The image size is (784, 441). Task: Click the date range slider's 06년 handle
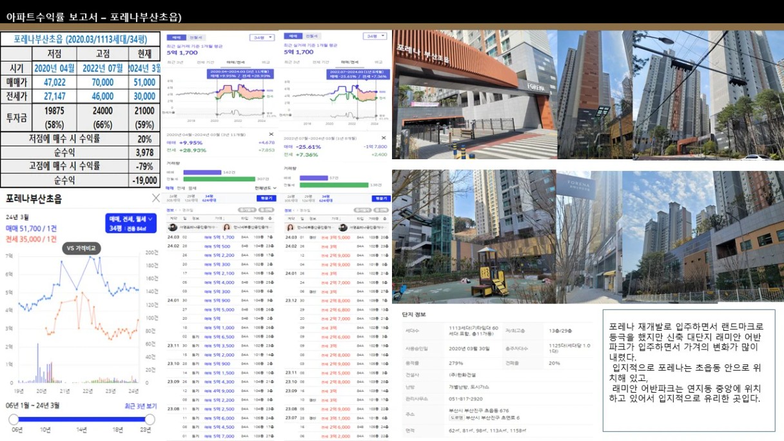pos(13,419)
